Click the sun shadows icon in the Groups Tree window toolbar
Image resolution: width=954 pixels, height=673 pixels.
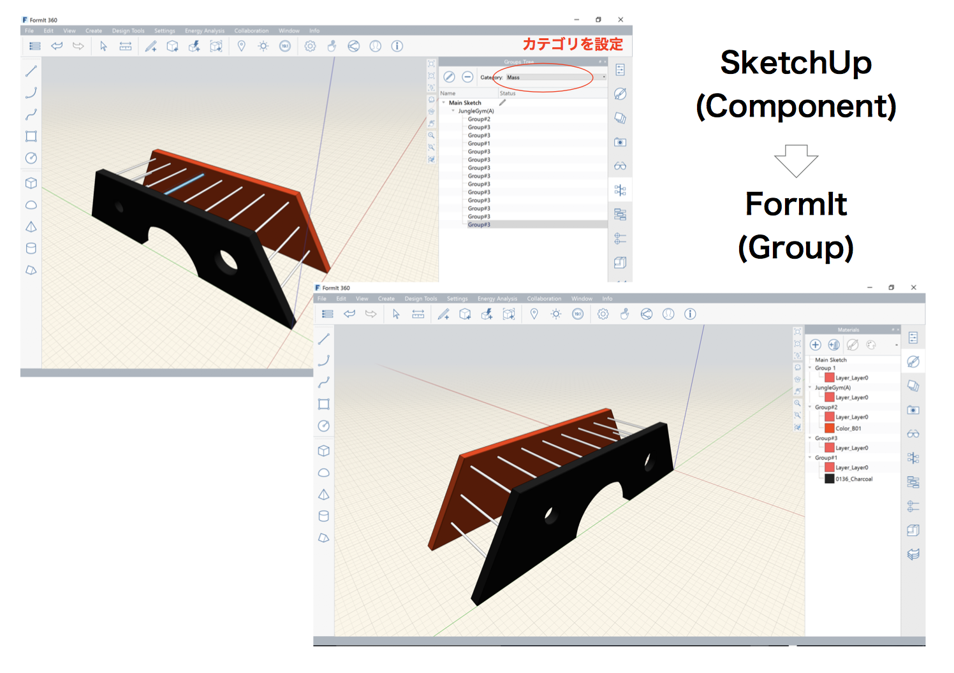pyautogui.click(x=263, y=46)
